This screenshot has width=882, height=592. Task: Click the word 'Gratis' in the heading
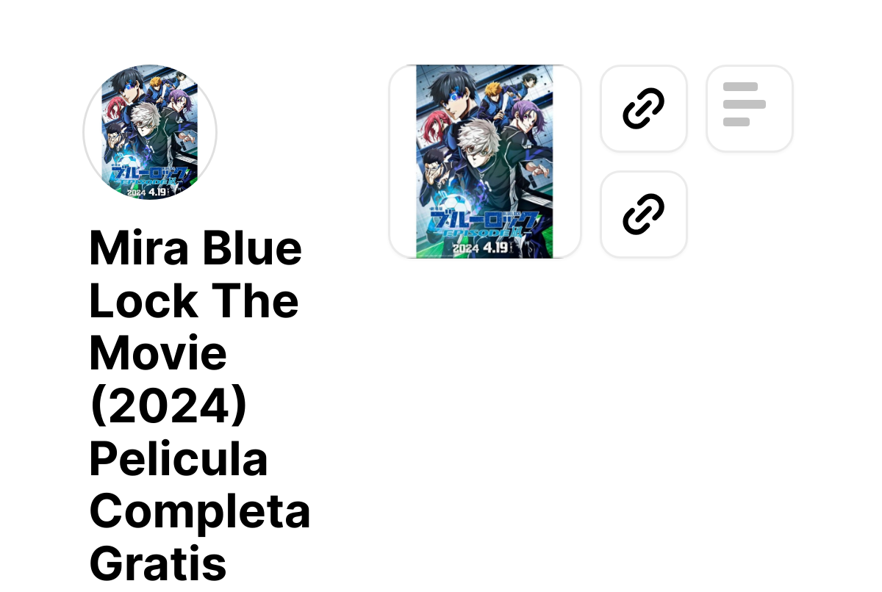point(157,564)
